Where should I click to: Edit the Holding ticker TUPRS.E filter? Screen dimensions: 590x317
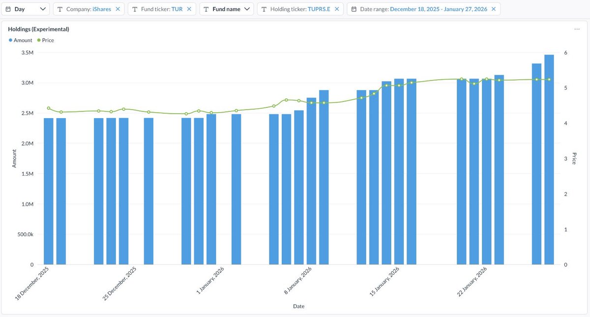click(x=300, y=9)
